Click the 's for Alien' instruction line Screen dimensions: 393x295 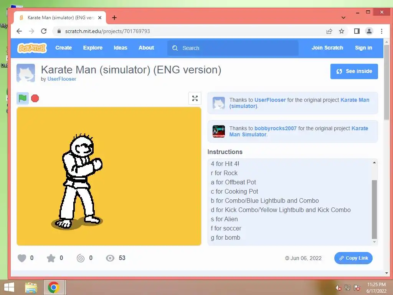click(x=224, y=219)
